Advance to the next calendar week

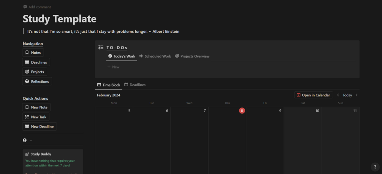point(357,95)
